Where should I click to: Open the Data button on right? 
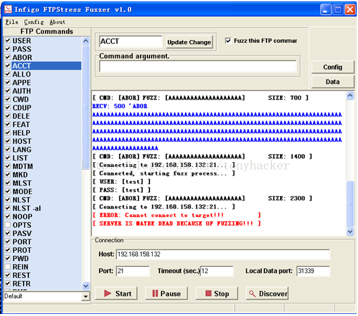click(x=332, y=81)
